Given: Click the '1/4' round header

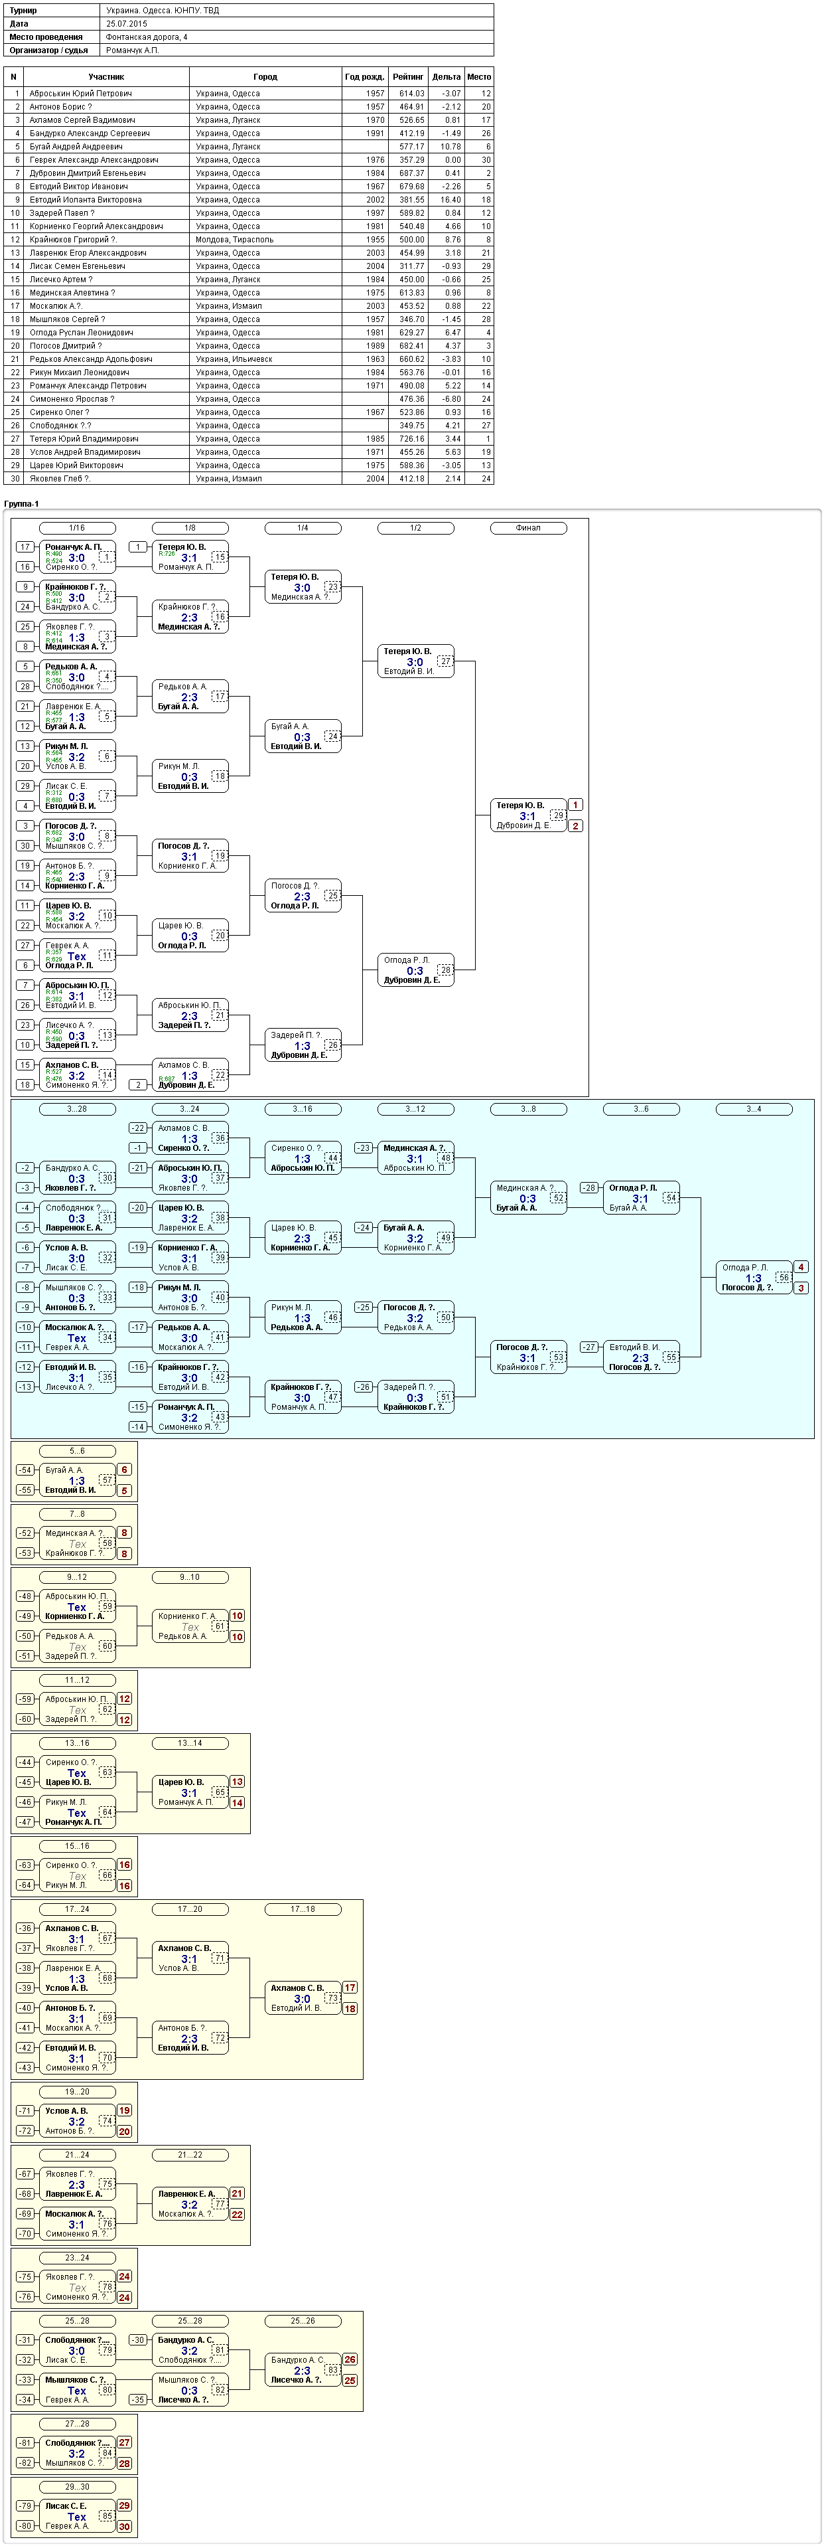Looking at the screenshot, I should (x=303, y=528).
